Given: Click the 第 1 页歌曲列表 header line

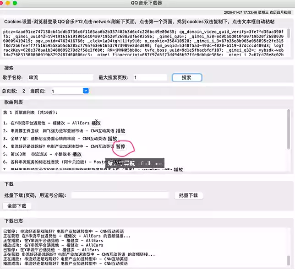Looking at the screenshot, I should tap(30, 113).
